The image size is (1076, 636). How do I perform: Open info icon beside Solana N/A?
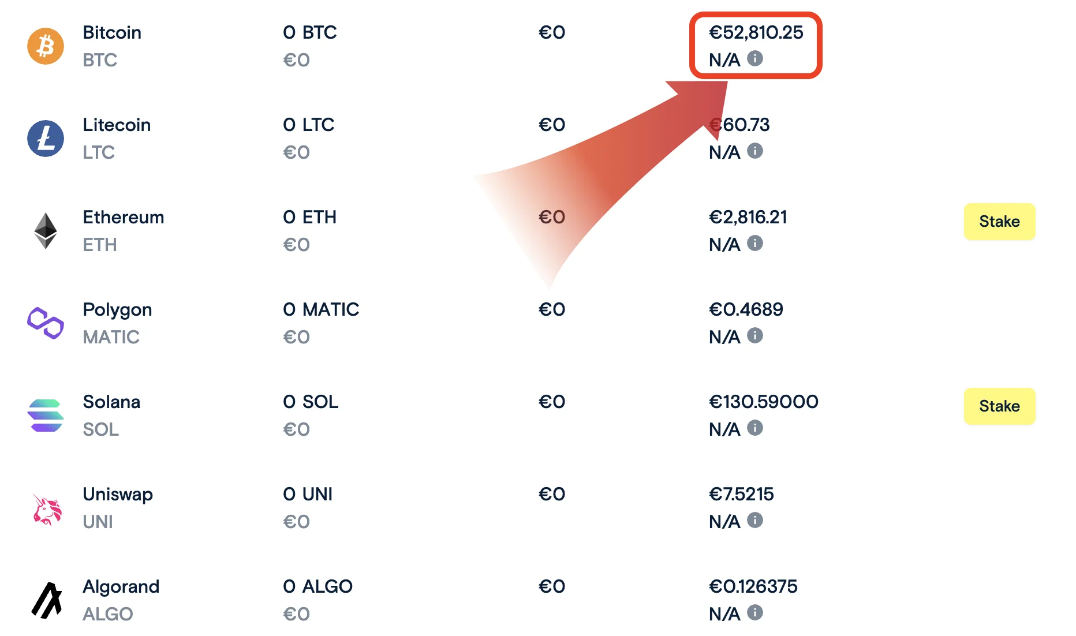coord(755,428)
